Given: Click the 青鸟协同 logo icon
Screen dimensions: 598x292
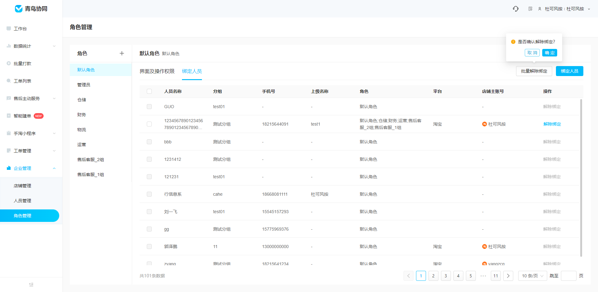Looking at the screenshot, I should click(19, 9).
